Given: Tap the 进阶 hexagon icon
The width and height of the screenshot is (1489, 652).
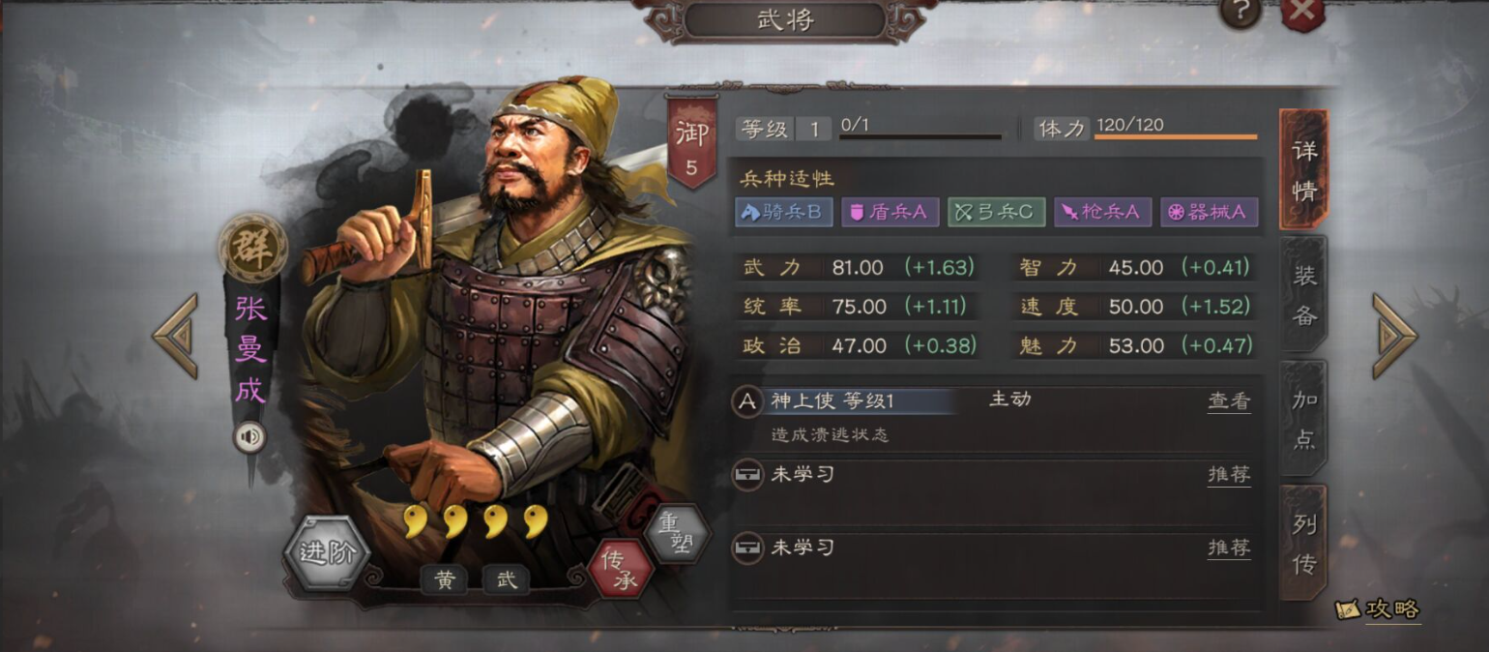Looking at the screenshot, I should click(326, 552).
